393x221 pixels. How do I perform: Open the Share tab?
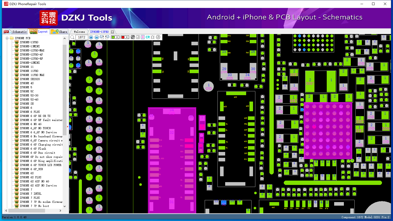coord(59,31)
